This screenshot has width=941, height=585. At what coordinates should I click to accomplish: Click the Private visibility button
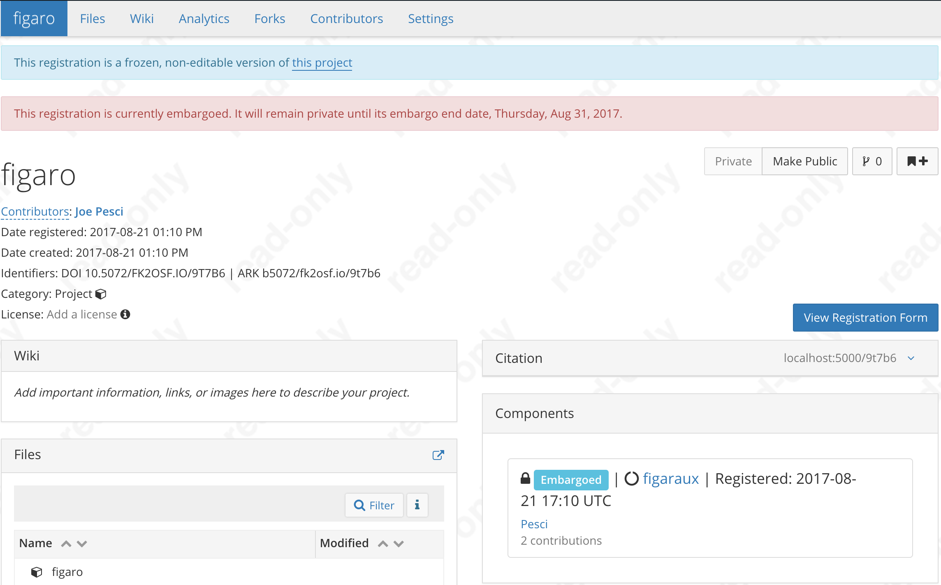(x=733, y=161)
